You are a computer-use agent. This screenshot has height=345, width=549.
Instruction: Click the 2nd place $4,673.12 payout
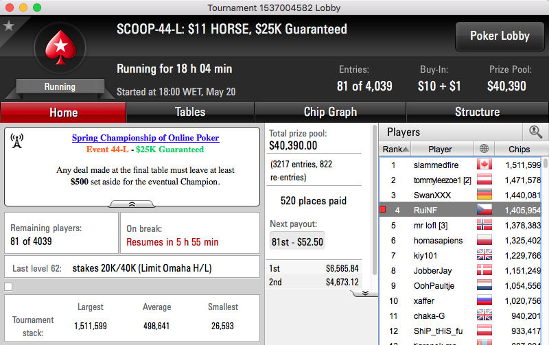coord(314,282)
